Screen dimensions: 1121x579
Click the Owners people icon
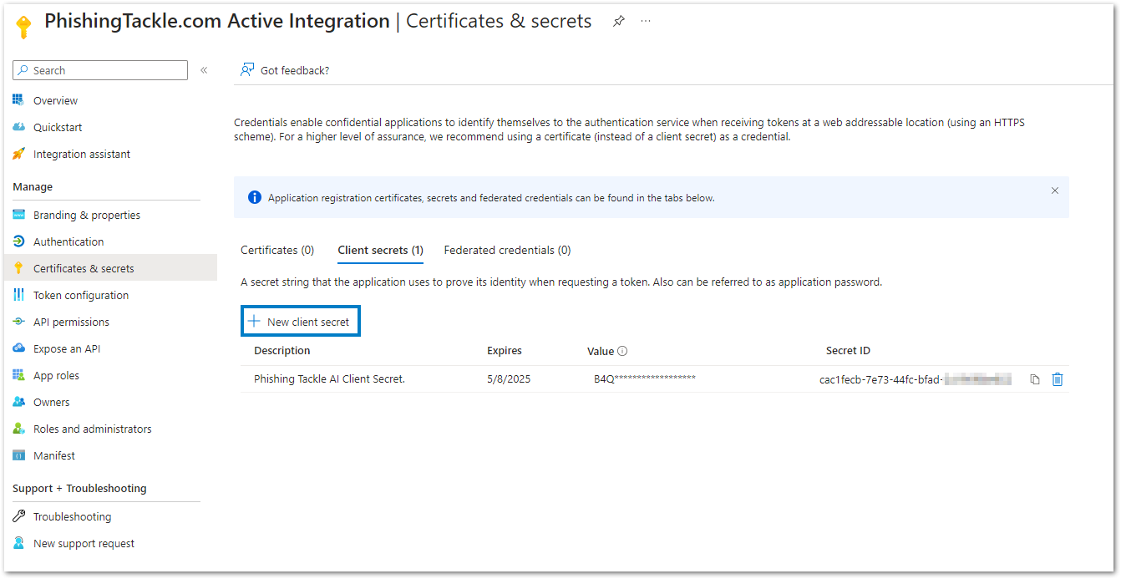[18, 402]
